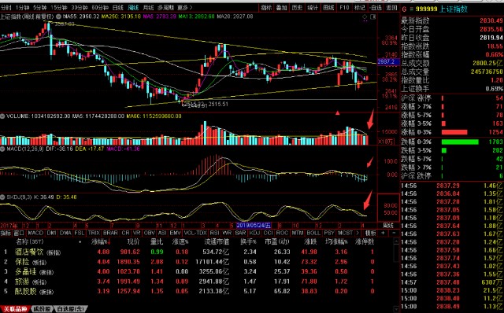The image size is (504, 313).
Task: Click minus button in indicator bar
Action: (394, 233)
